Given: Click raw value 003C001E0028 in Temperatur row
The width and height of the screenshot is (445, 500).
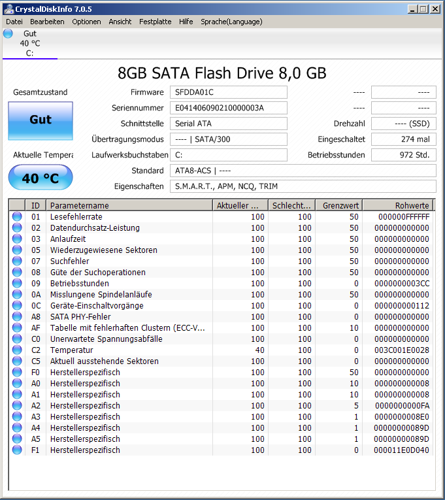Looking at the screenshot, I should (402, 350).
